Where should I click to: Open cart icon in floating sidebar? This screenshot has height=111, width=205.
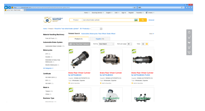click(x=189, y=37)
